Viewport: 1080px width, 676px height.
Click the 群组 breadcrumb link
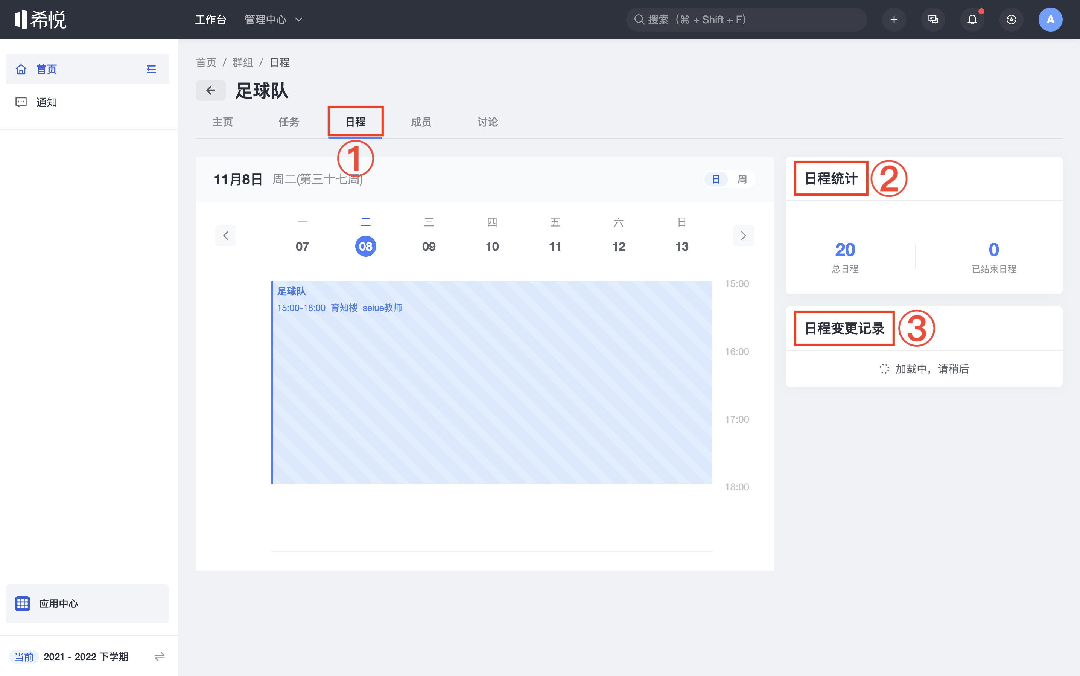243,62
